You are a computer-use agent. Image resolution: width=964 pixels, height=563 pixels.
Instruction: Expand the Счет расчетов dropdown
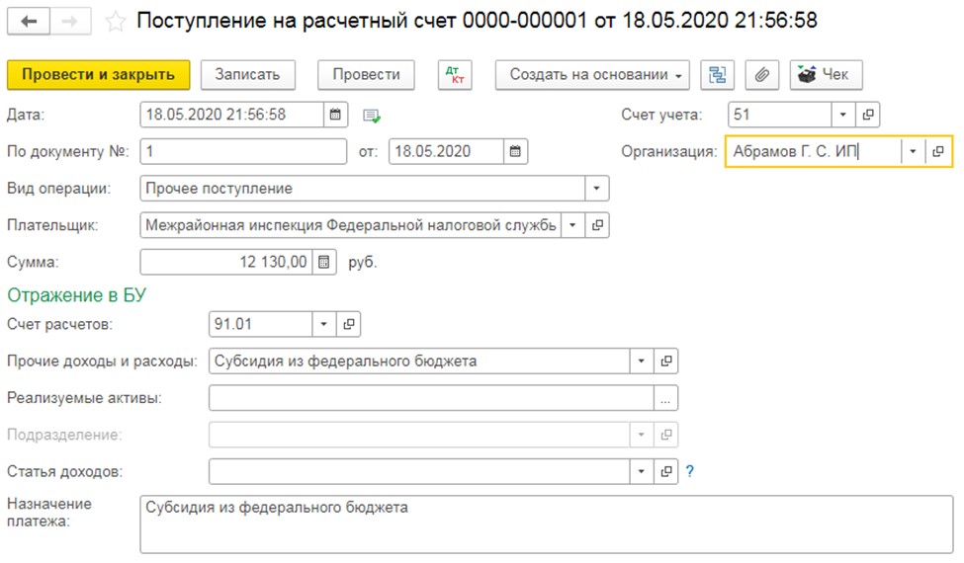pyautogui.click(x=324, y=324)
